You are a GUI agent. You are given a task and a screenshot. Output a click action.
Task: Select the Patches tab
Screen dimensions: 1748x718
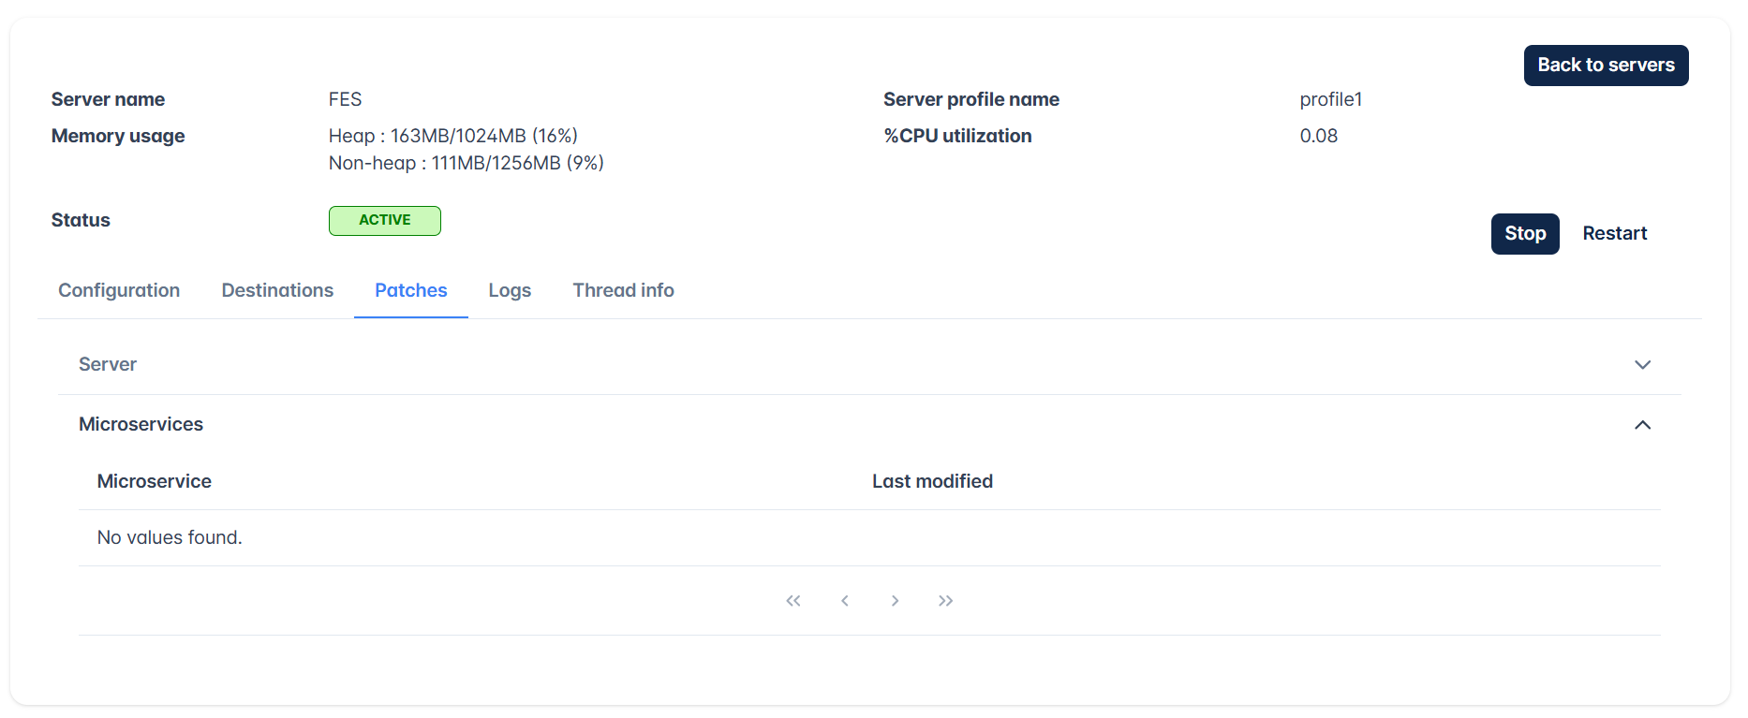(411, 290)
